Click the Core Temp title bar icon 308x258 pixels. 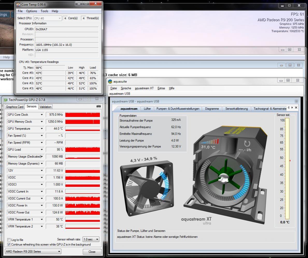pos(18,4)
